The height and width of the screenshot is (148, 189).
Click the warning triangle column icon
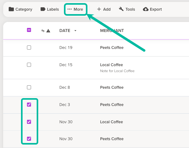tap(48, 31)
